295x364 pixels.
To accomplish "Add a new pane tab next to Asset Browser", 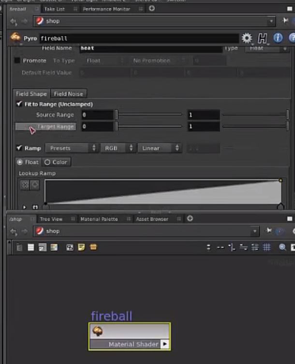I will (x=190, y=218).
